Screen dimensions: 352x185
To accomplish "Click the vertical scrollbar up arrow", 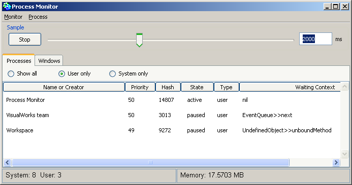I will coord(344,86).
